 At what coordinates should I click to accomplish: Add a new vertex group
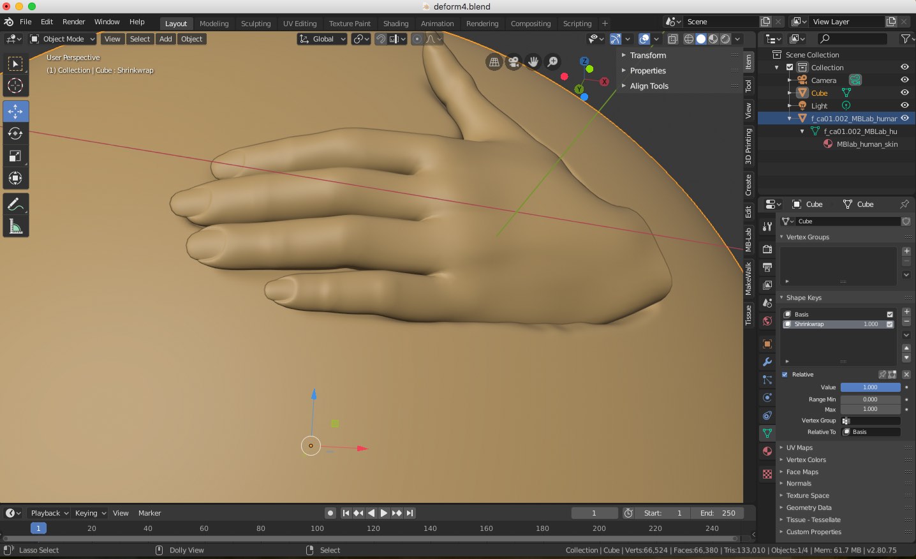coord(906,251)
